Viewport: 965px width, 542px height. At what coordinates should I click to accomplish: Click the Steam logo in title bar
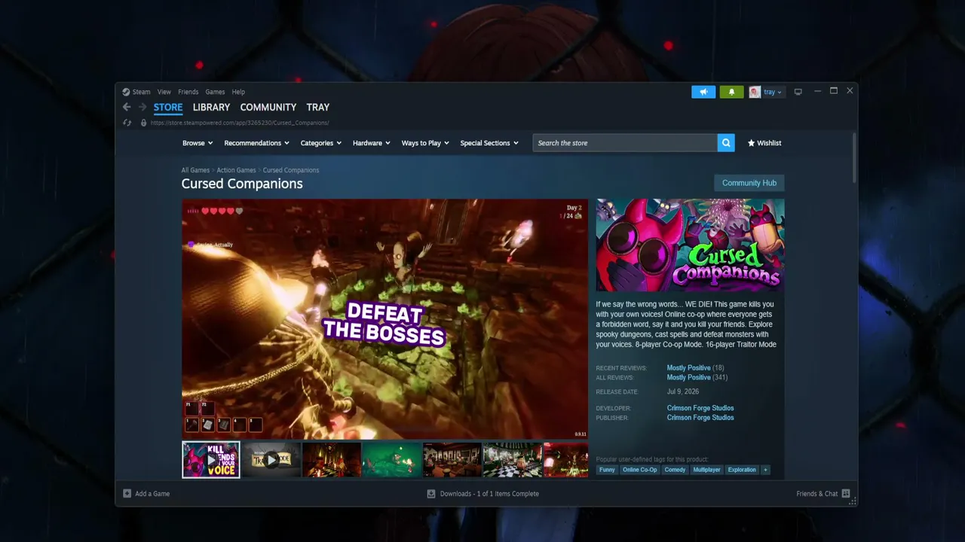coord(126,92)
